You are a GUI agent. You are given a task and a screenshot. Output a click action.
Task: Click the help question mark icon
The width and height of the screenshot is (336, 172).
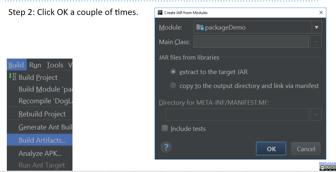[x=166, y=147]
